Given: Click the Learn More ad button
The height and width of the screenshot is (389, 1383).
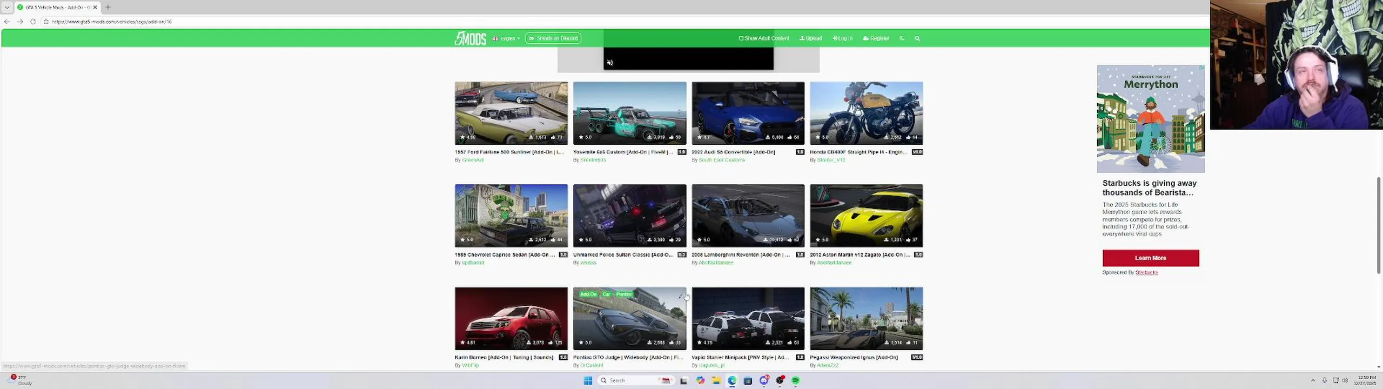Looking at the screenshot, I should point(1151,258).
